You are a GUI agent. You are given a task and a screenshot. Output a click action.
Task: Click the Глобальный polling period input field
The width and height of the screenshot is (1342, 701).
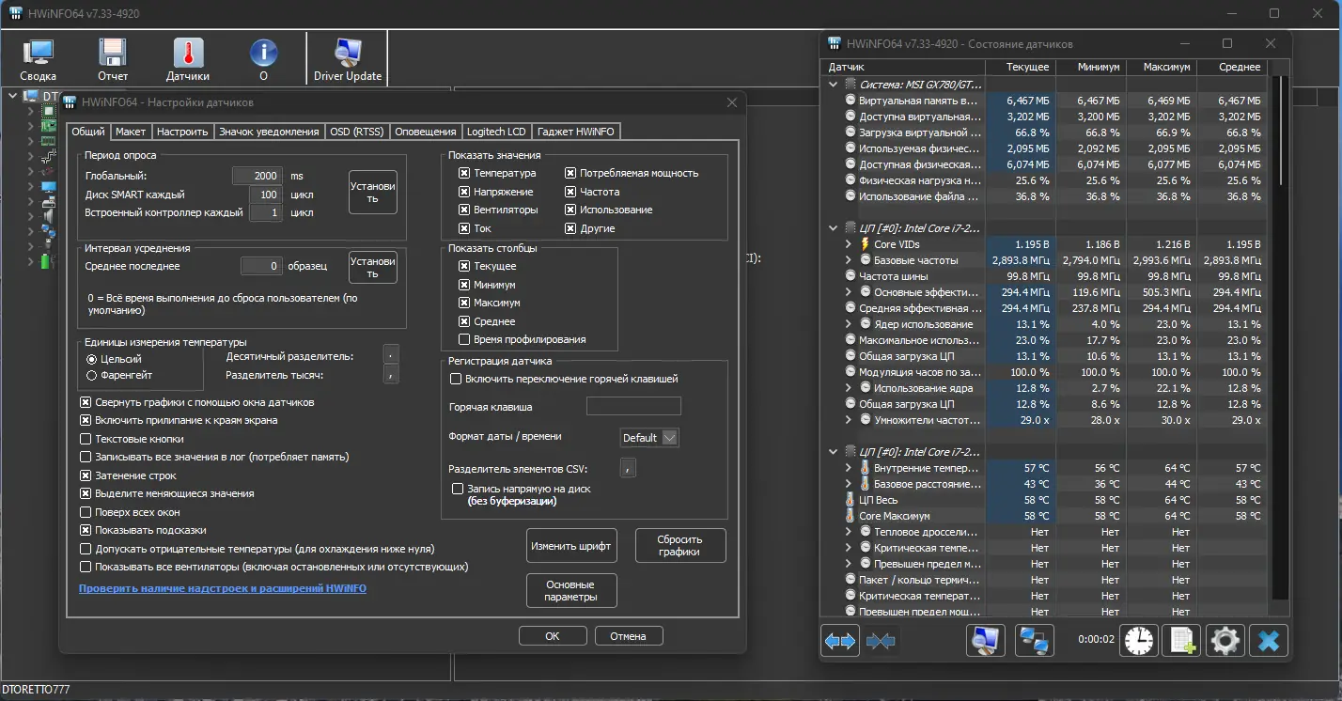point(257,176)
